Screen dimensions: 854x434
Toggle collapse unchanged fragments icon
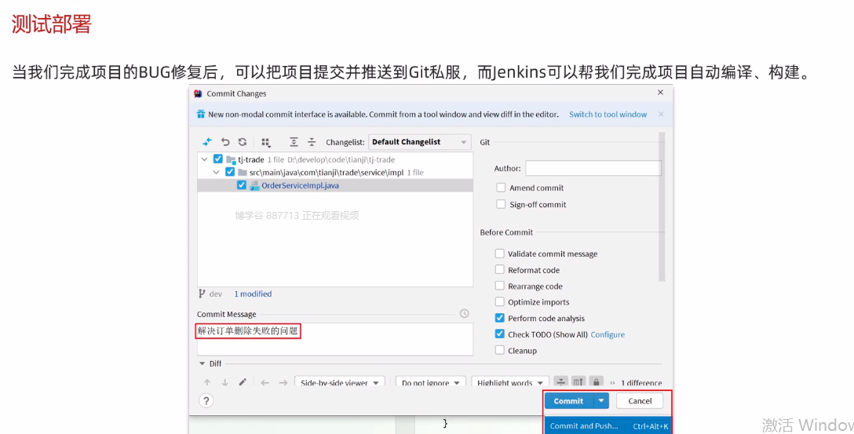click(x=561, y=382)
